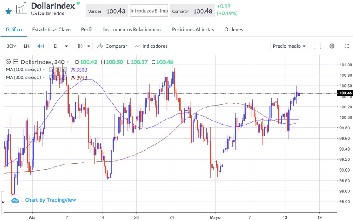The image size is (353, 221).
Task: Click the 101.00 price axis label
Action: click(x=345, y=65)
